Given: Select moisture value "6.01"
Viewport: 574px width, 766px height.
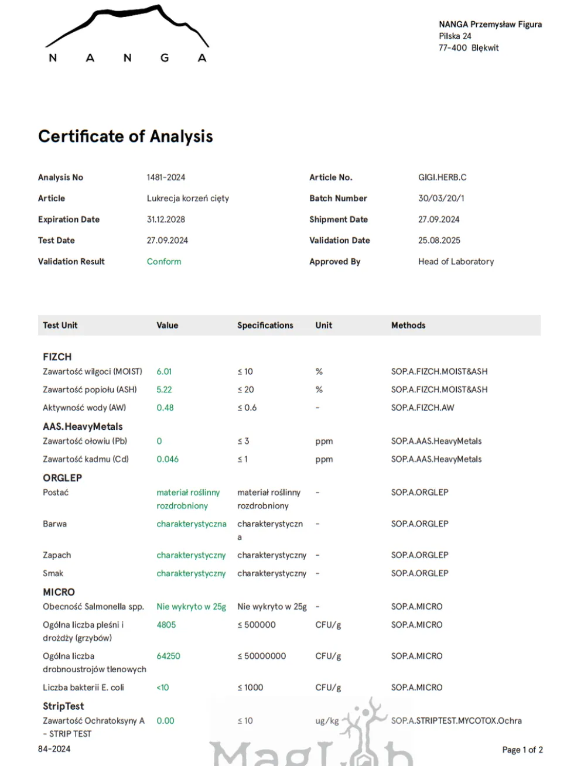Looking at the screenshot, I should coord(164,372).
